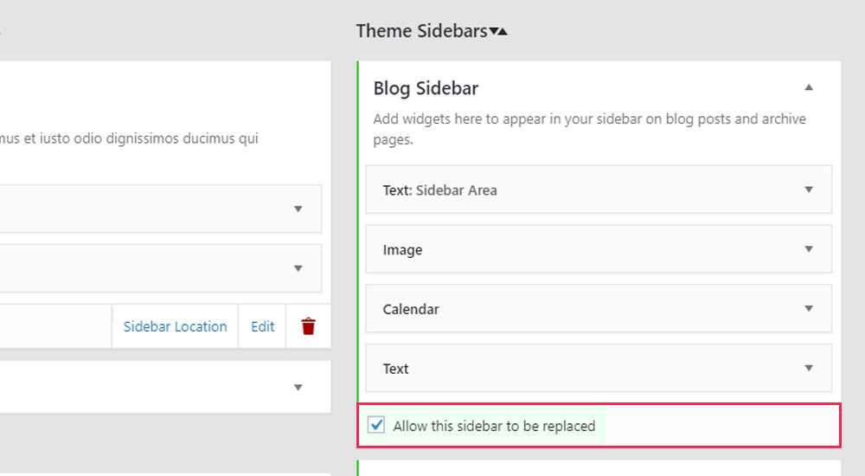Expand the collapsed sidebar below the Edit row
Image resolution: width=865 pixels, height=476 pixels.
(298, 387)
